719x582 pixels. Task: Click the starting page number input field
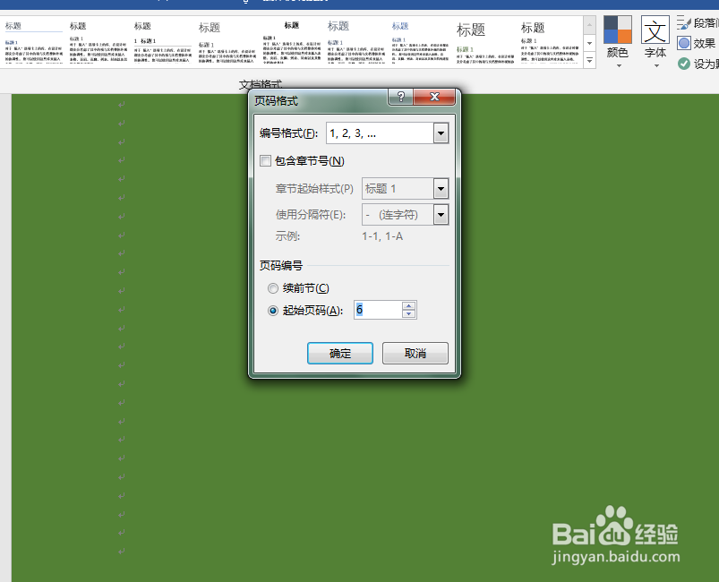[x=376, y=309]
